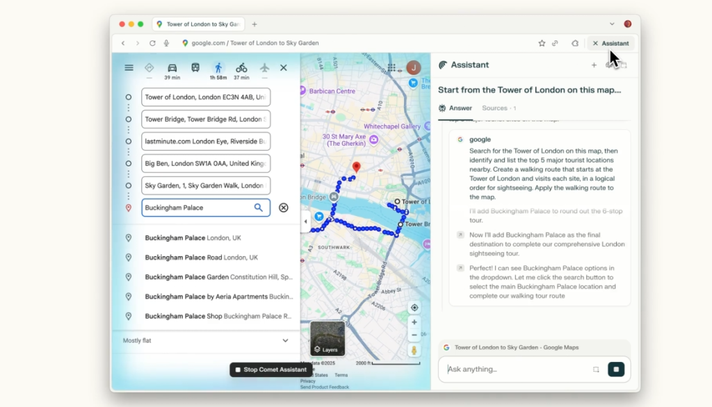
Task: Choose flights travel mode
Action: [x=264, y=67]
